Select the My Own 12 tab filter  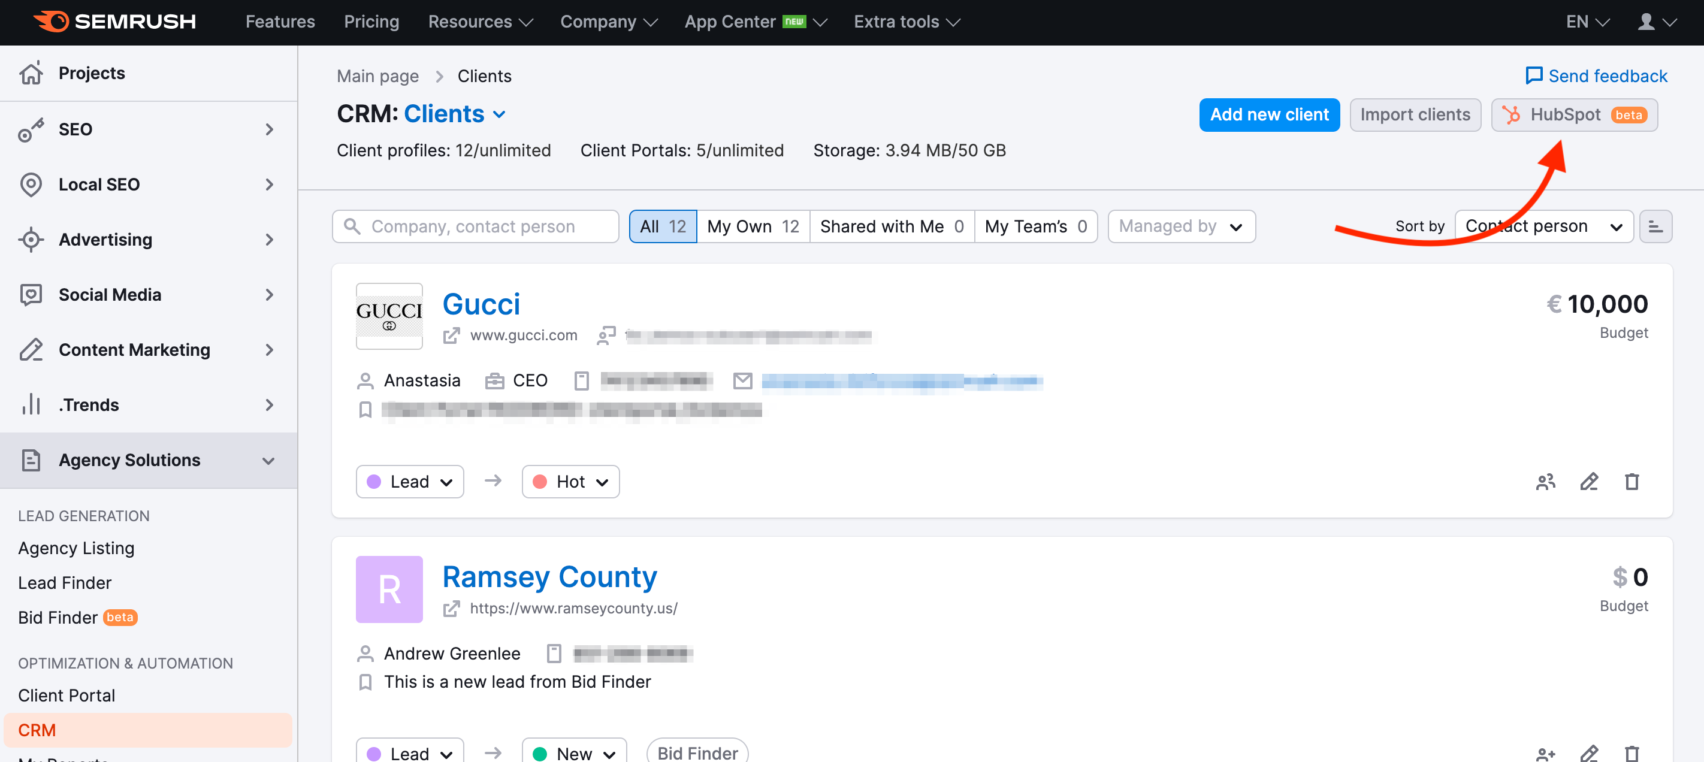tap(752, 226)
